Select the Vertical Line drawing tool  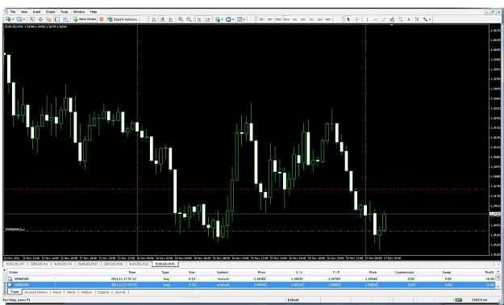pyautogui.click(x=367, y=19)
